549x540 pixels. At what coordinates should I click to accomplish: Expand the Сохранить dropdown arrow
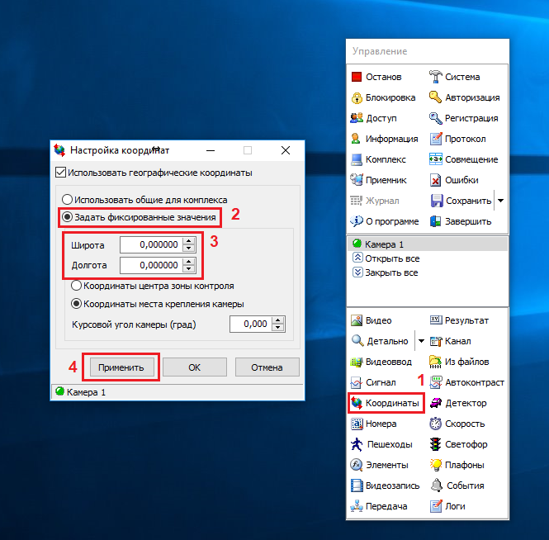500,201
